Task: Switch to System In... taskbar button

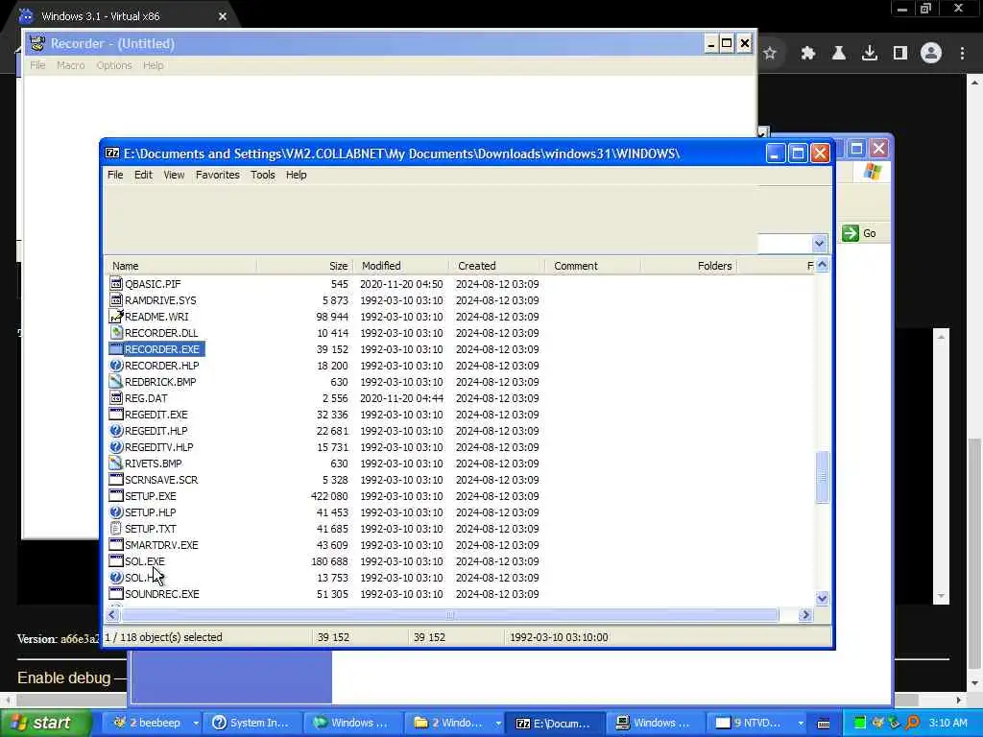Action: tap(252, 723)
